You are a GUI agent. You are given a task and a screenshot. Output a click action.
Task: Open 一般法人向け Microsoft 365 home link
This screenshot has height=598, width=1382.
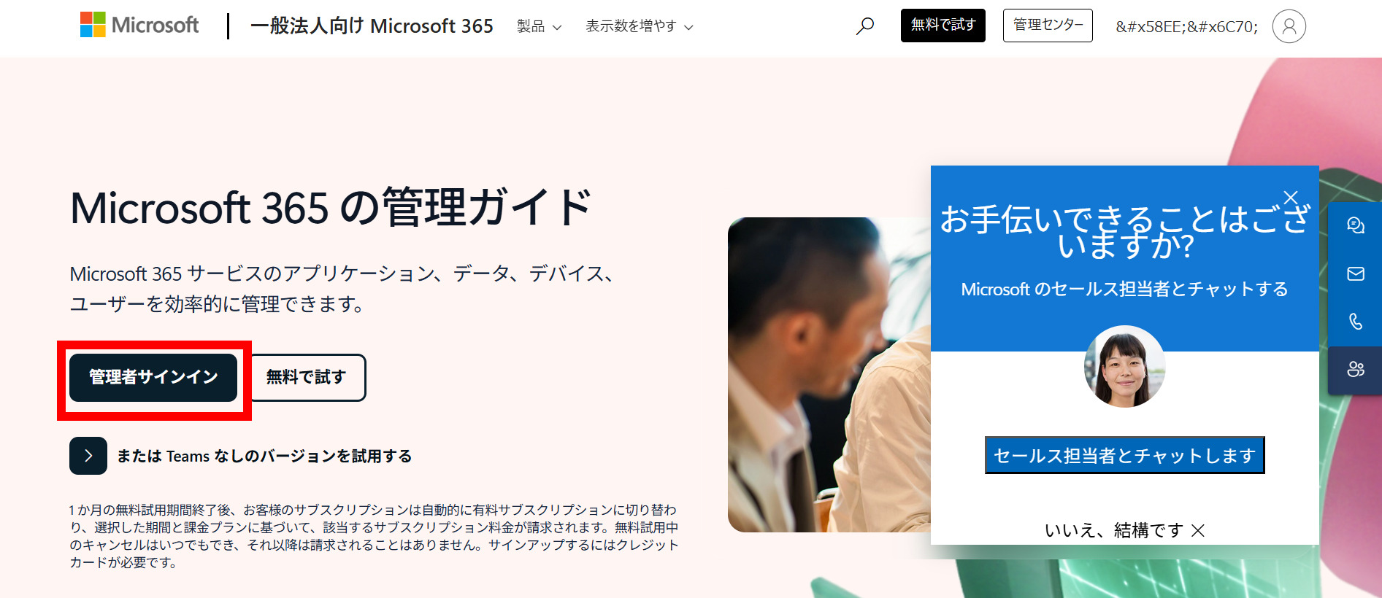372,26
